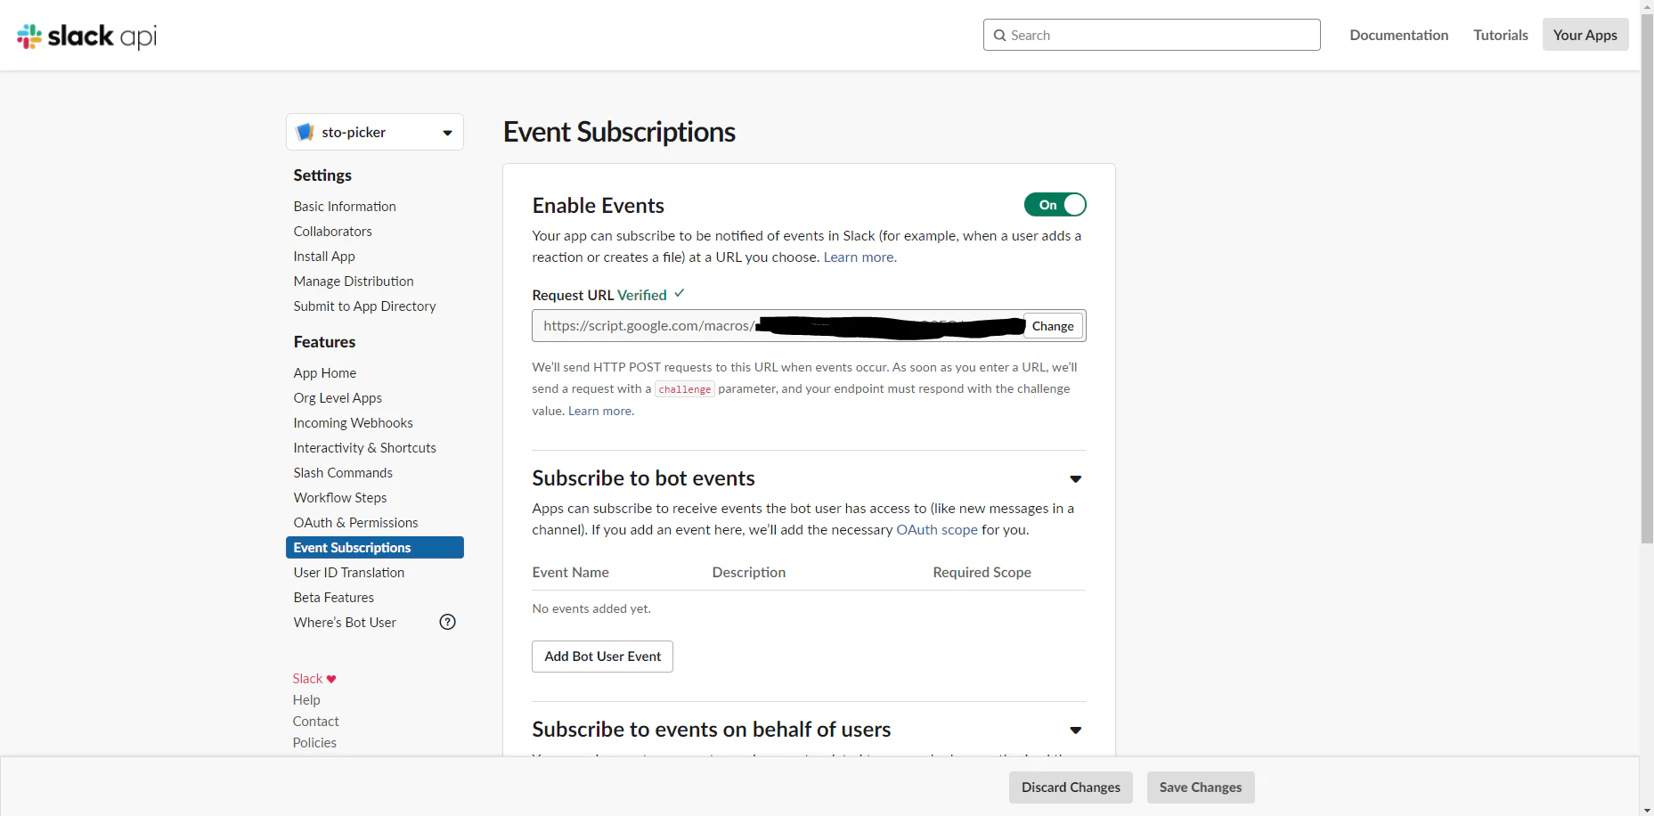The width and height of the screenshot is (1654, 816).
Task: Click the Change button for Request URL
Action: (x=1053, y=326)
